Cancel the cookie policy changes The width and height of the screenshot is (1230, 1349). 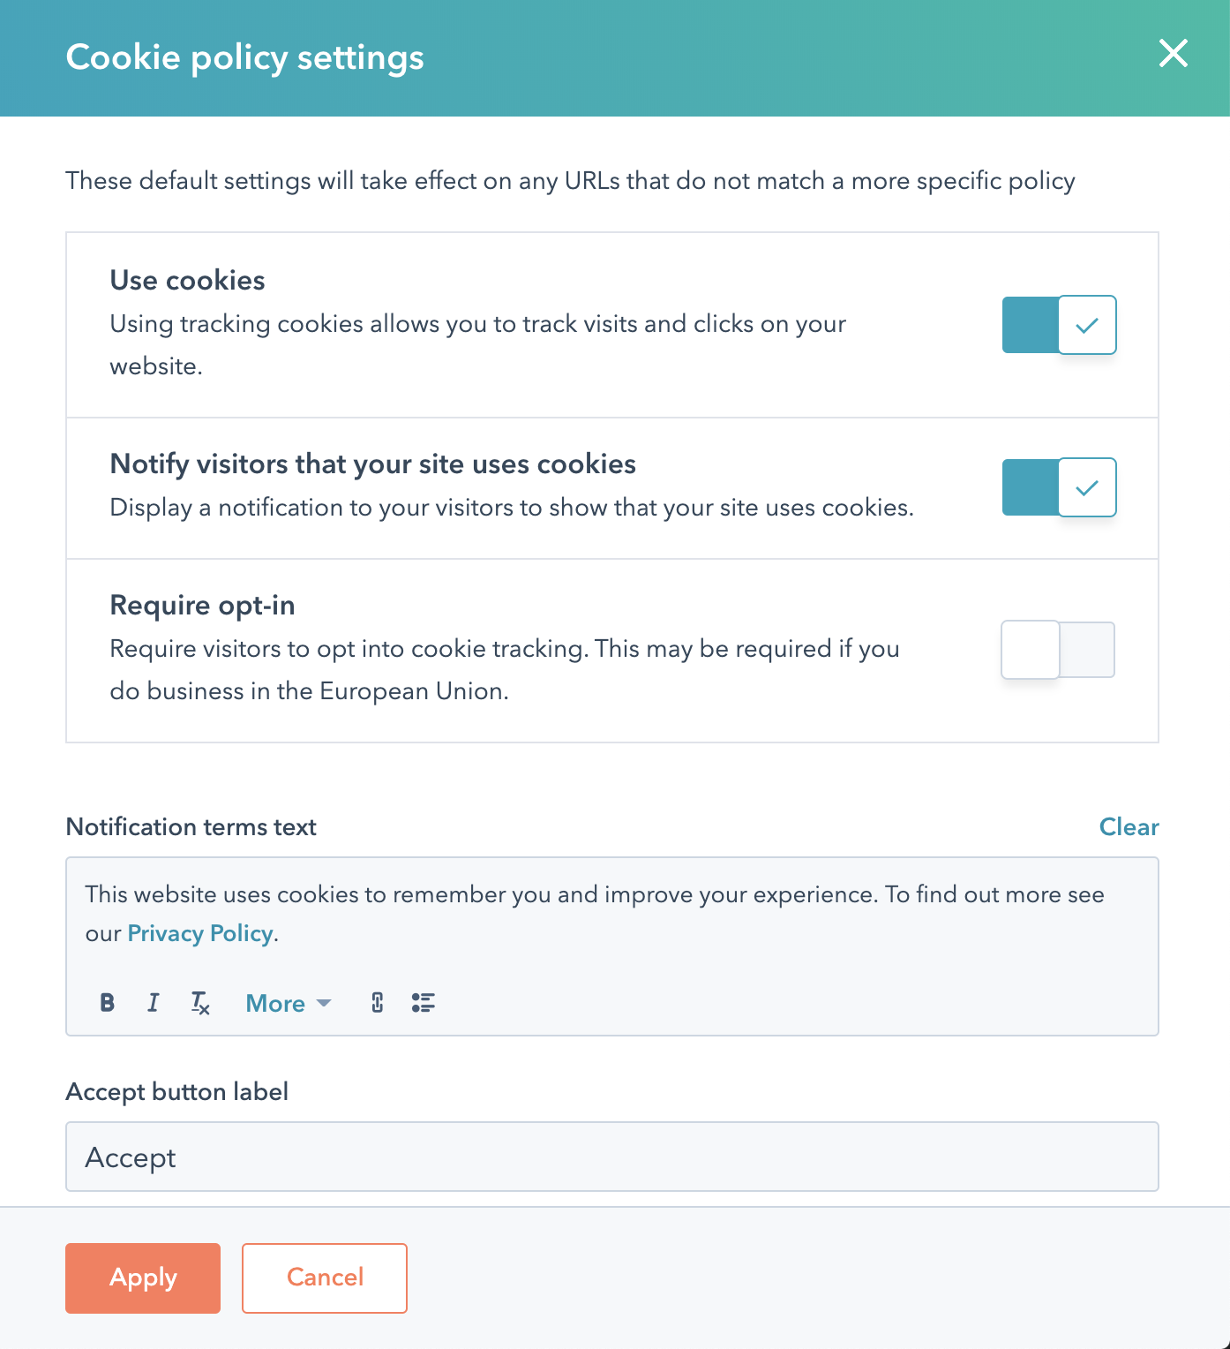pyautogui.click(x=325, y=1278)
